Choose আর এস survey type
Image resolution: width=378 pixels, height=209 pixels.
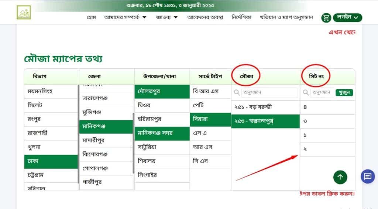[210, 147]
